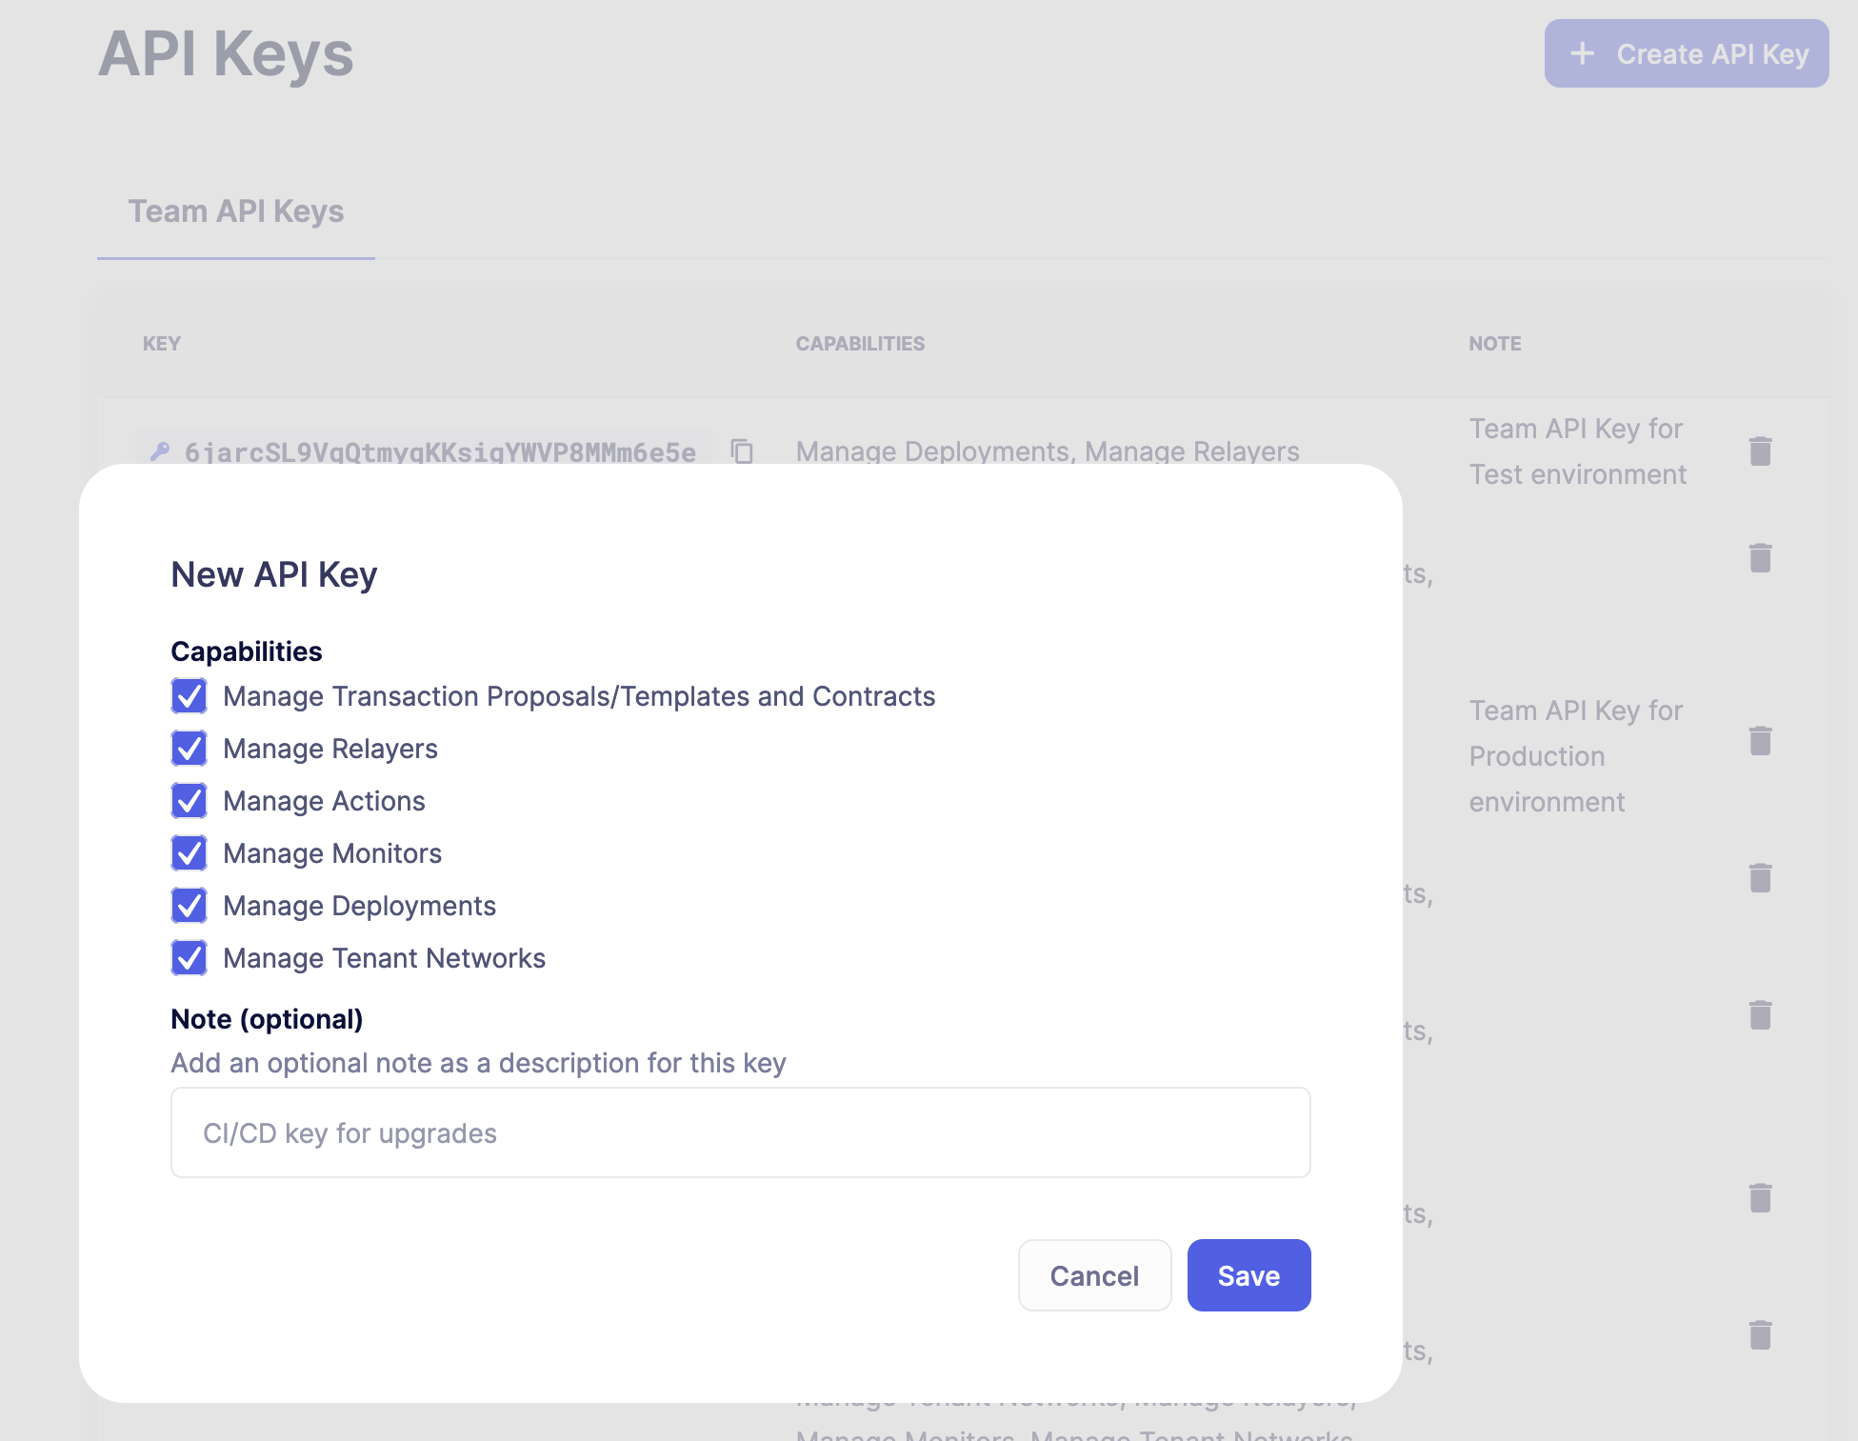Viewport: 1858px width, 1441px height.
Task: Click the trash icon below Production environment
Action: pos(1759,878)
